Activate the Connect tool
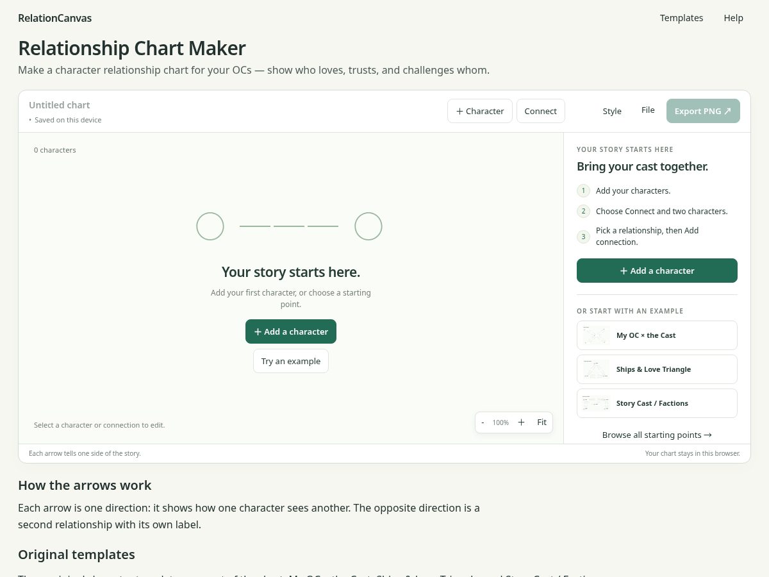The width and height of the screenshot is (769, 577). coord(540,111)
